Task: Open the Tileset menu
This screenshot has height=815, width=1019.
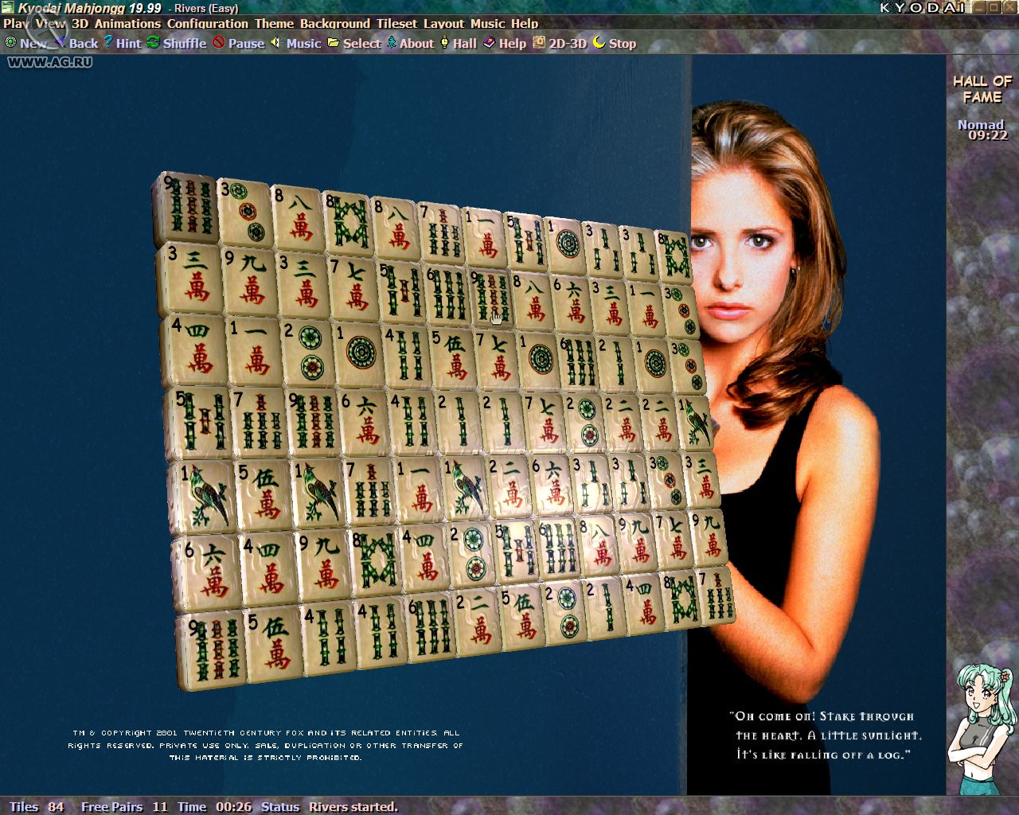Action: click(x=396, y=24)
